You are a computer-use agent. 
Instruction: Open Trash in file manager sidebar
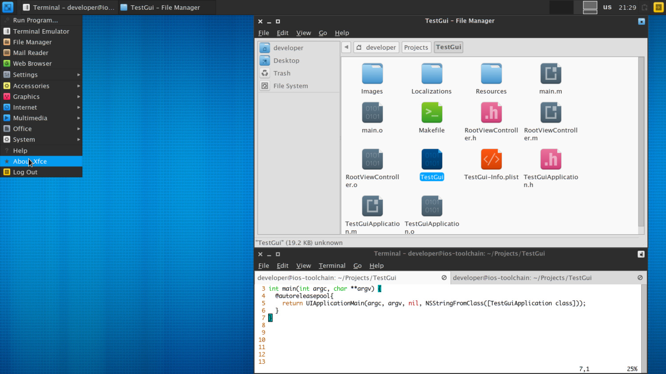298,73
